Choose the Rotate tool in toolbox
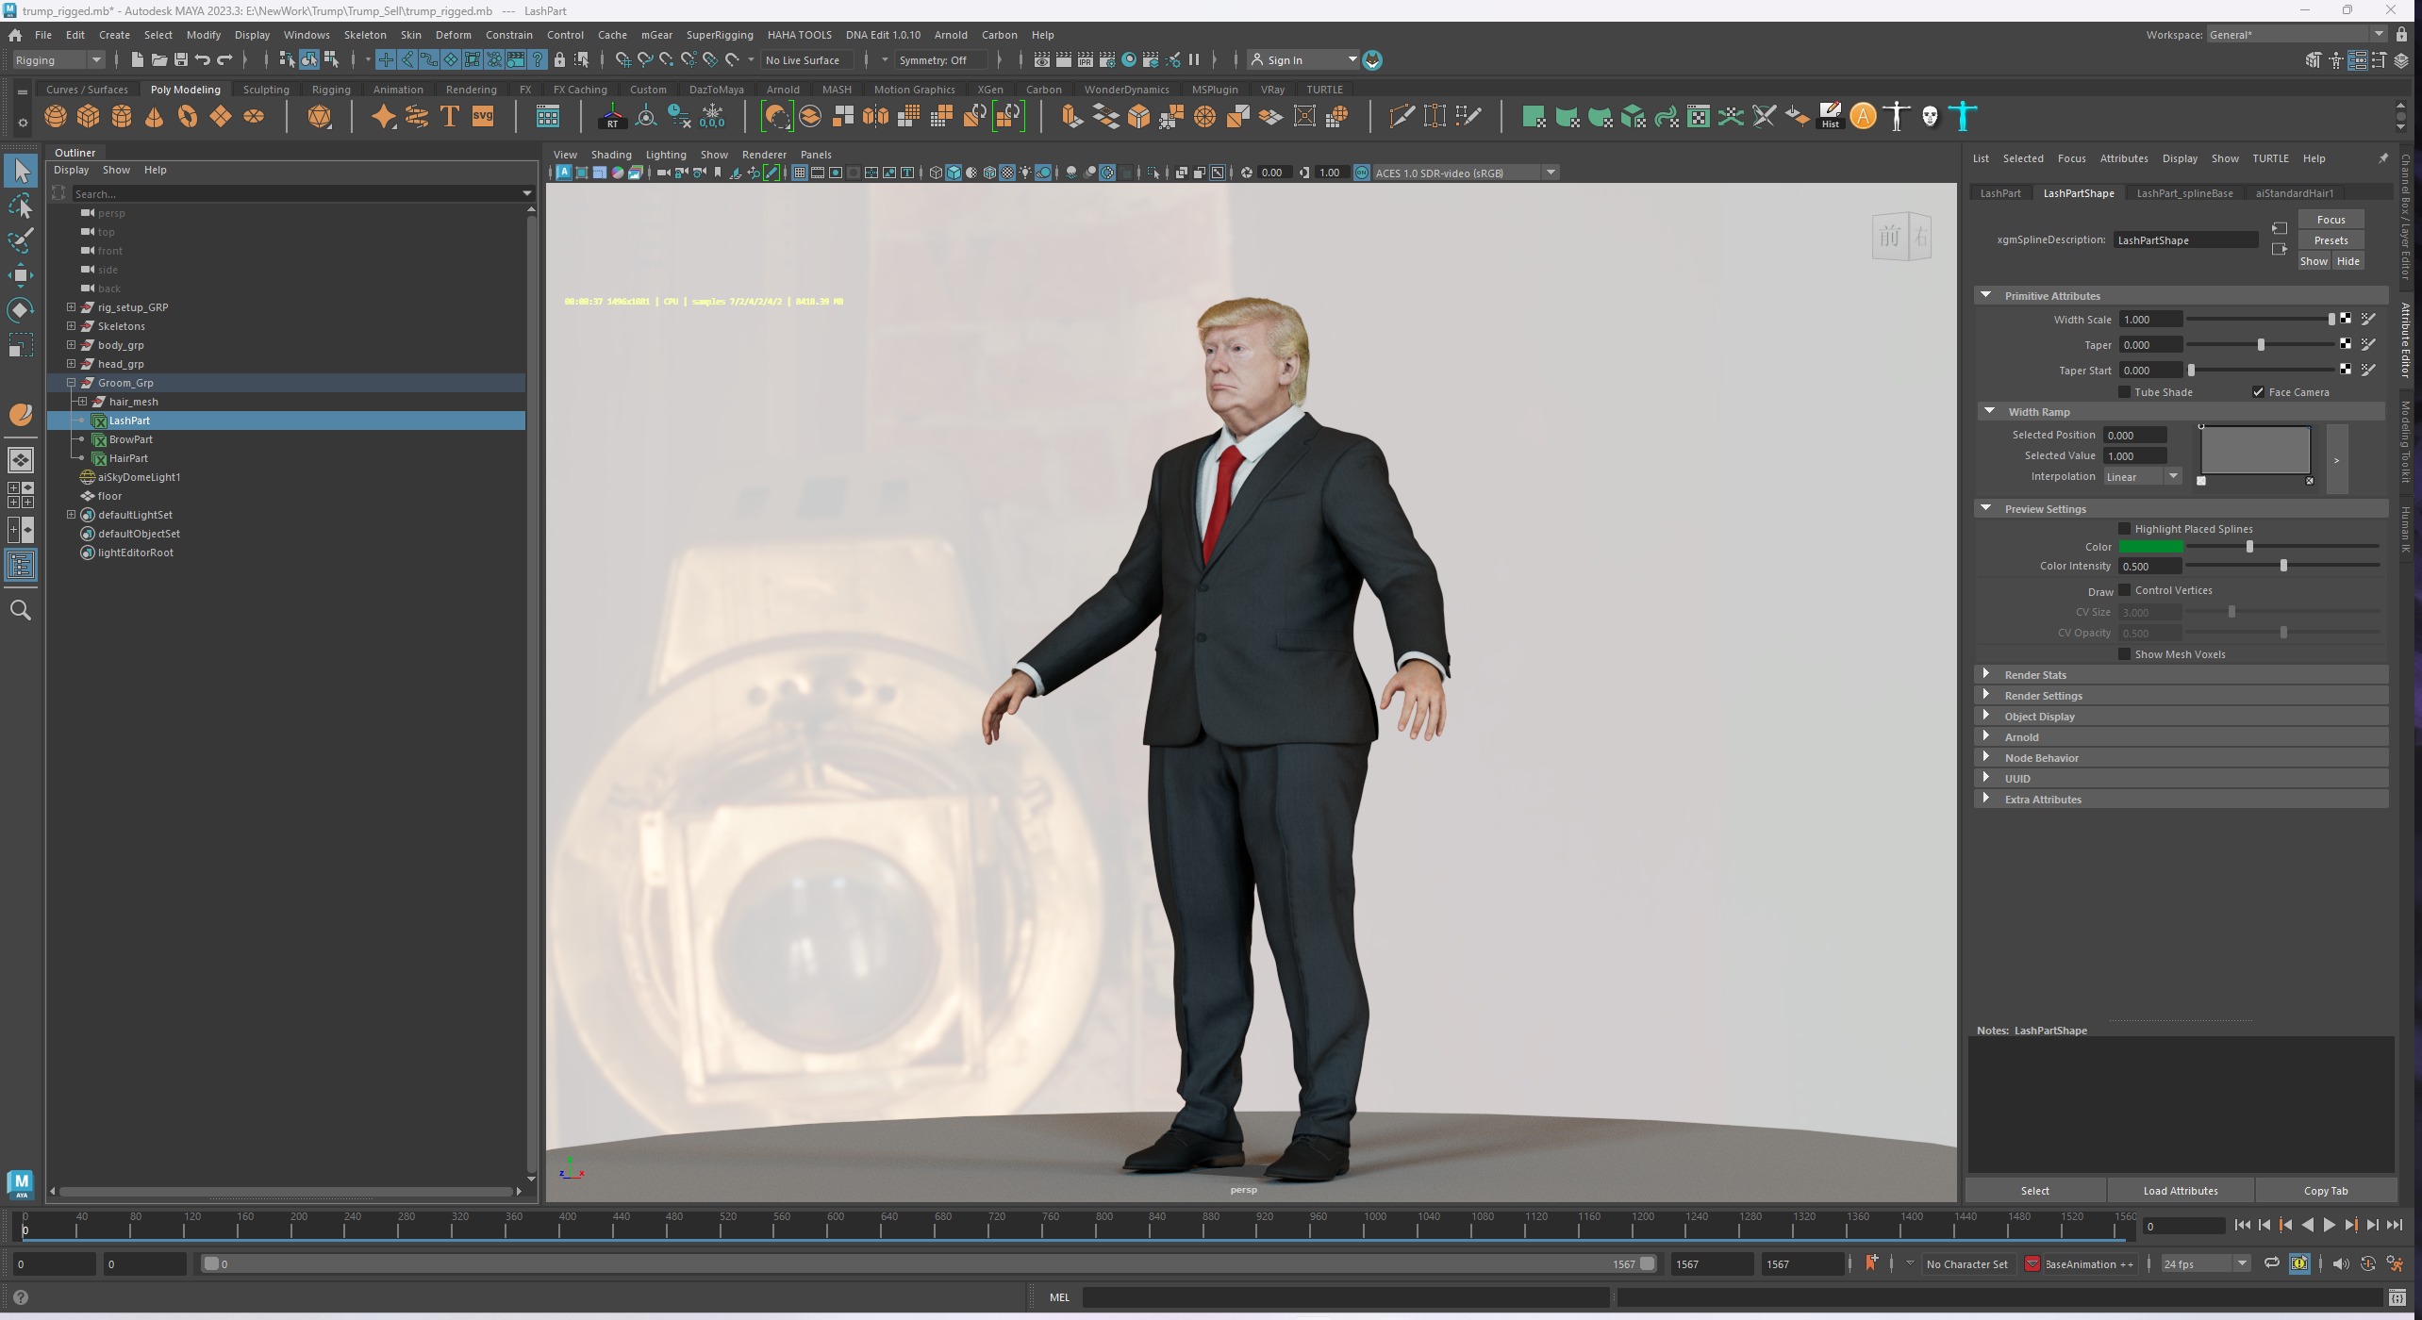The height and width of the screenshot is (1320, 2422). pyautogui.click(x=21, y=310)
